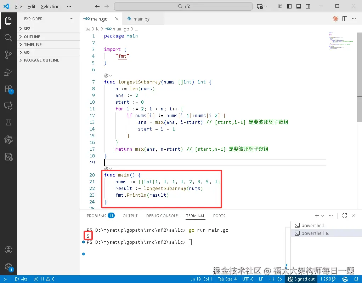The image size is (362, 283).
Task: Change the LF end of line sequence
Action: (x=261, y=279)
